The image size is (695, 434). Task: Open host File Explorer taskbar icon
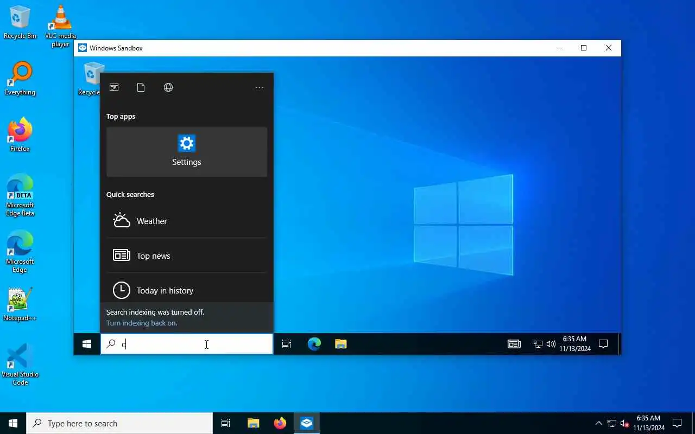tap(253, 423)
